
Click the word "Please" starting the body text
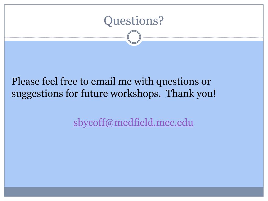pos(26,81)
